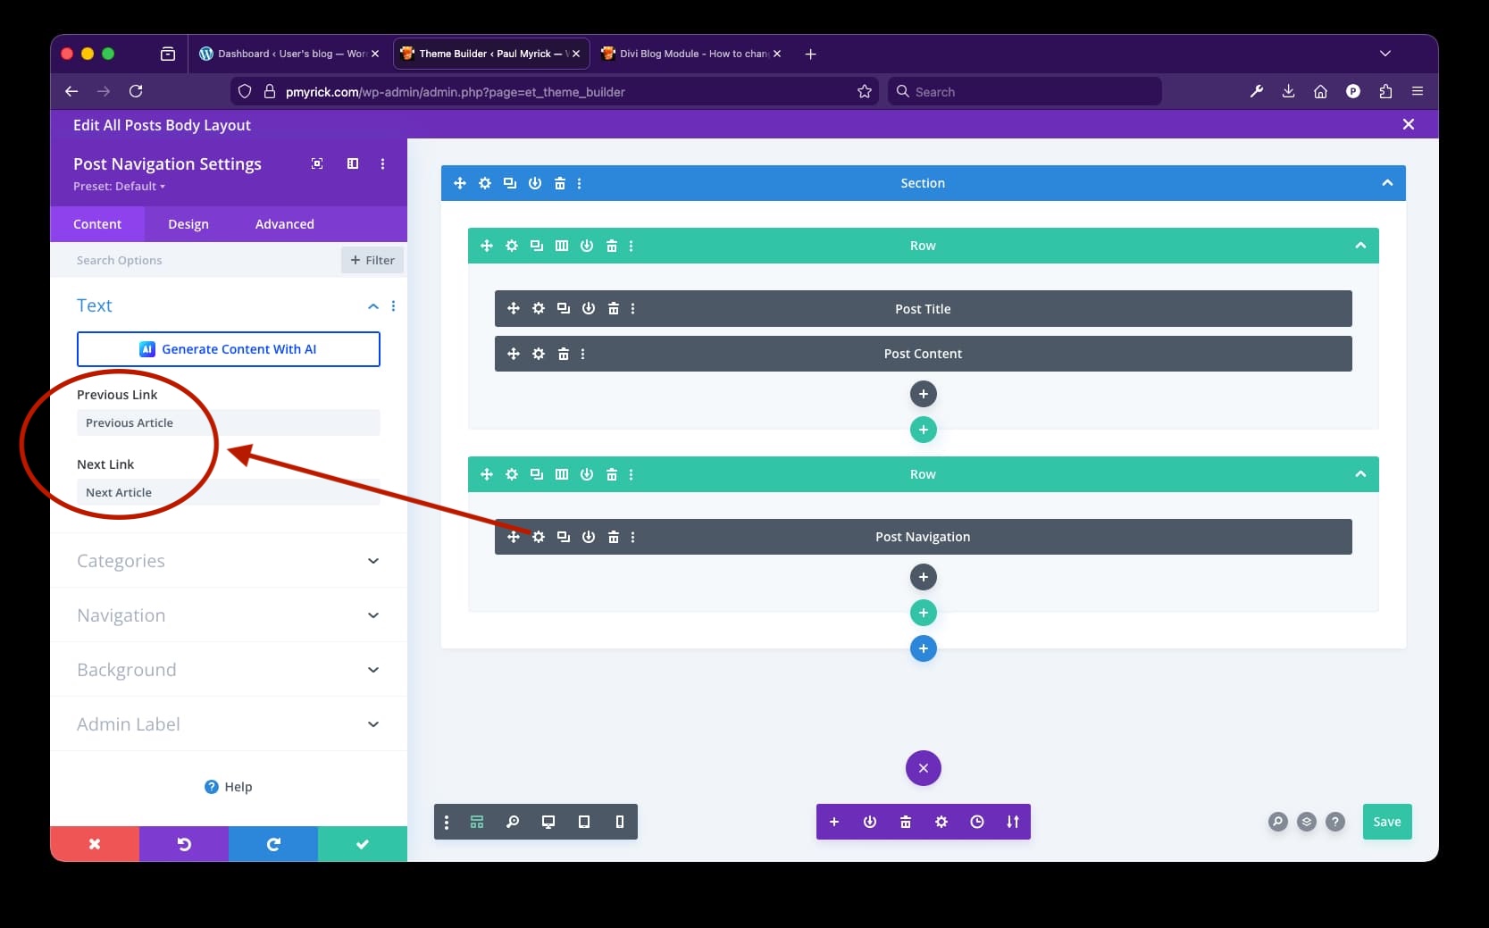Open editing history clock icon

pos(977,822)
